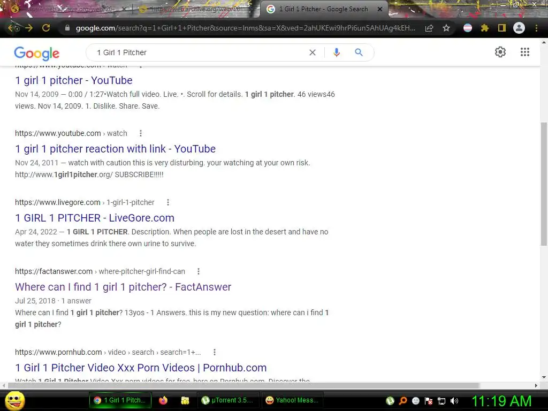
Task: Click the Google search input field
Action: (199, 52)
